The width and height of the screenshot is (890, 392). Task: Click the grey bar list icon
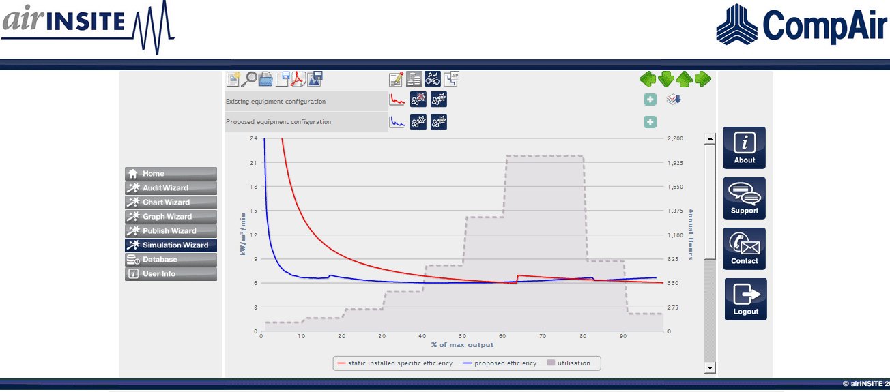tap(414, 79)
